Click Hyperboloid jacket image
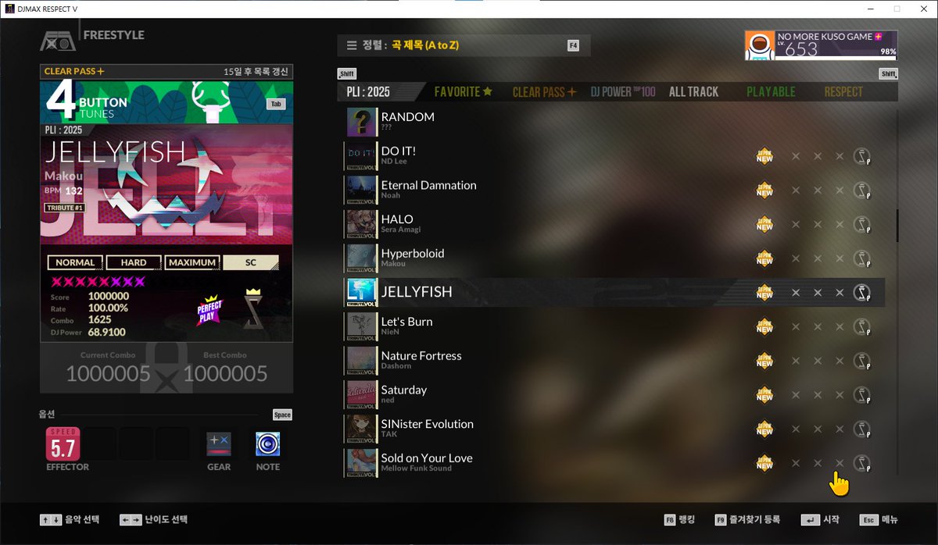Screen dimensions: 938x545 361,258
